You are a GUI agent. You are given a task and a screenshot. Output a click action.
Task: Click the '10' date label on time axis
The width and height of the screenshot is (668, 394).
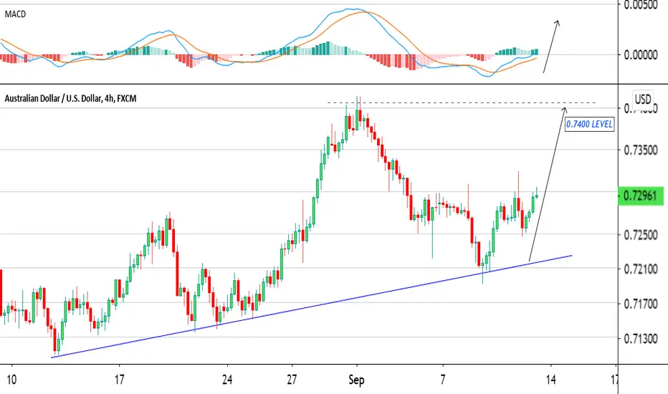(11, 379)
